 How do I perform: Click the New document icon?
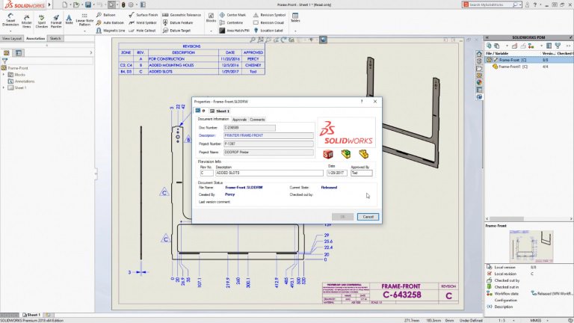point(65,4)
